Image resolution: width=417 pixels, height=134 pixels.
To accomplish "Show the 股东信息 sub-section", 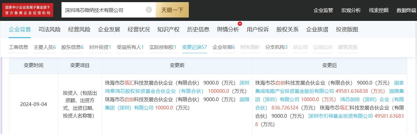I will click(72, 47).
